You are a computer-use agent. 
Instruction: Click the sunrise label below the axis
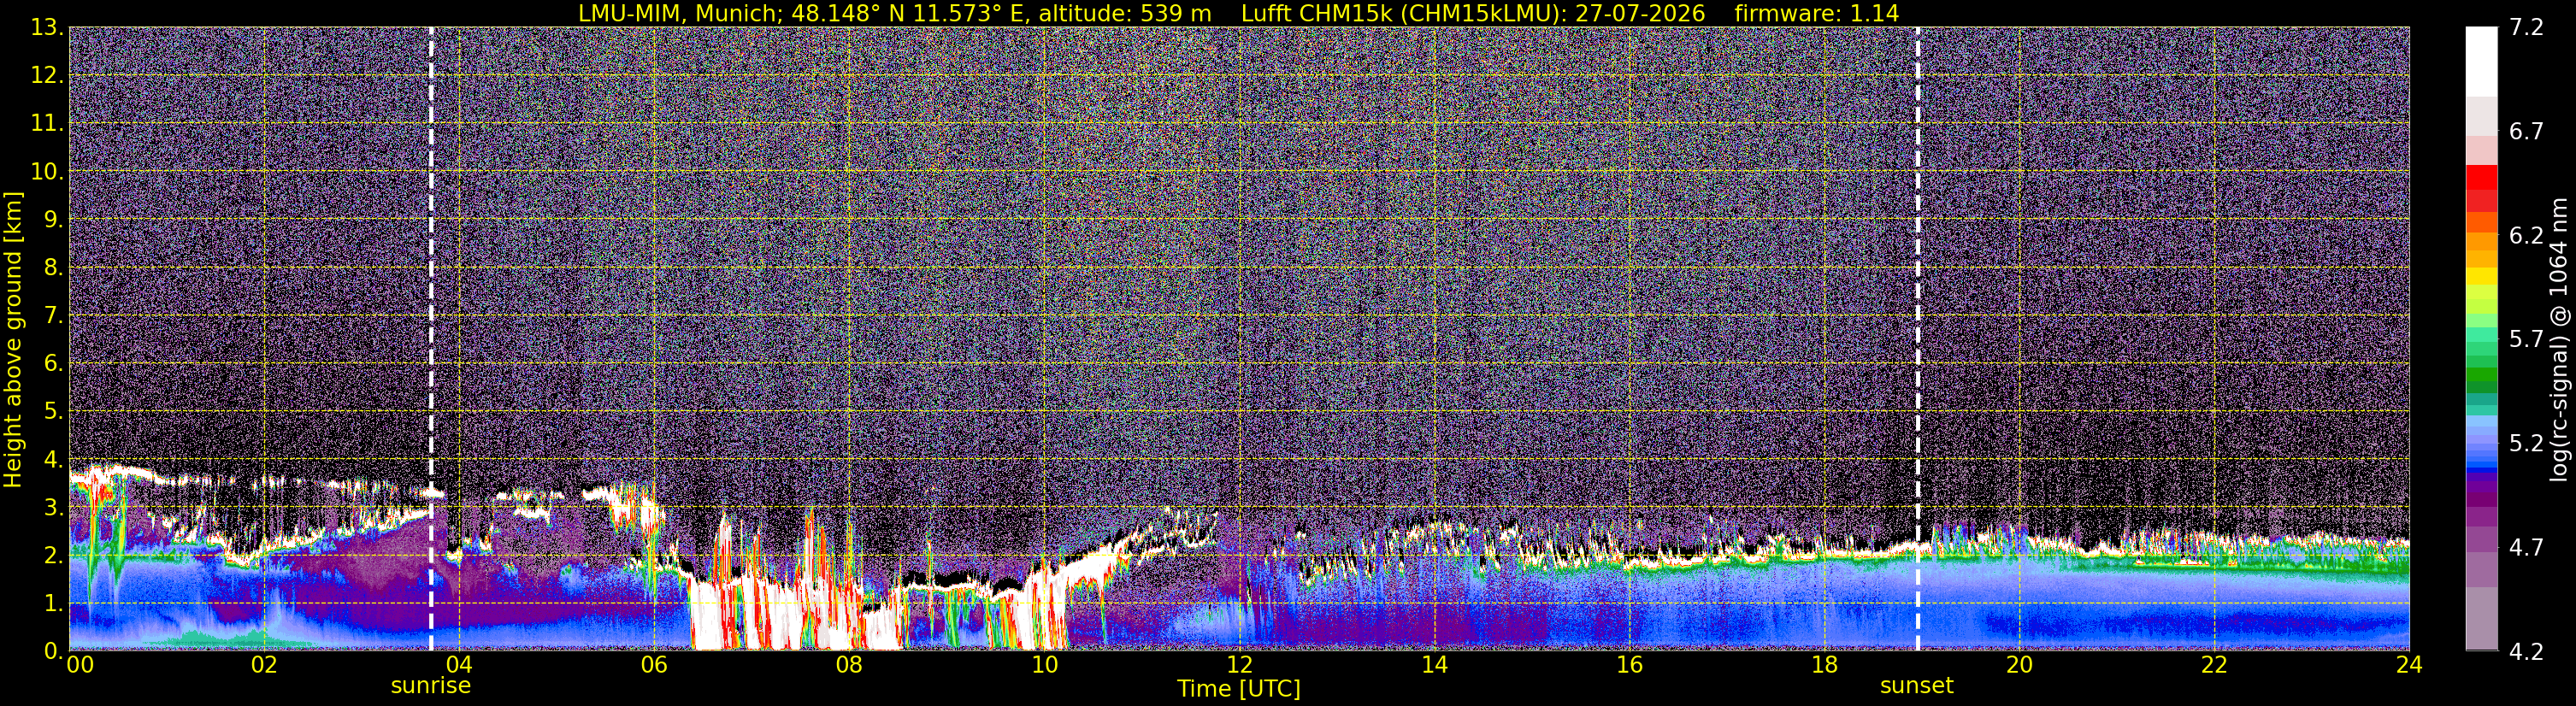(430, 686)
